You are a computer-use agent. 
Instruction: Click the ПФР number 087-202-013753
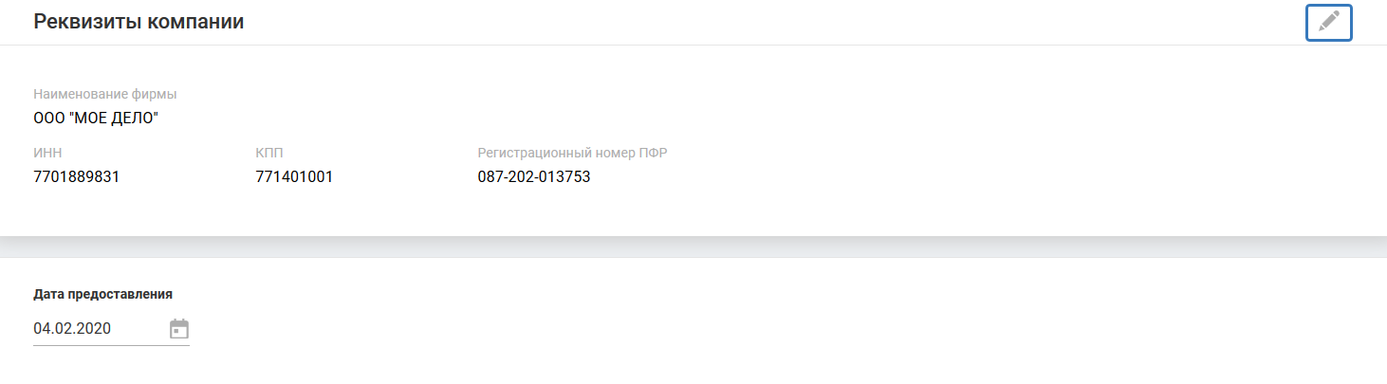point(534,176)
